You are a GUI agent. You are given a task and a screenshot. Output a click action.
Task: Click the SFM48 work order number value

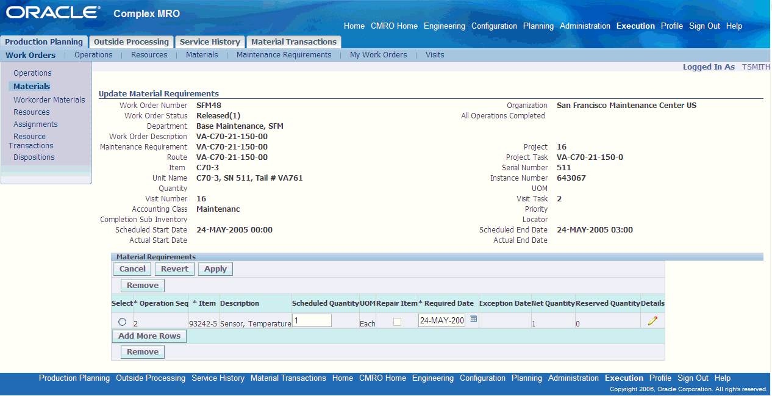(209, 106)
